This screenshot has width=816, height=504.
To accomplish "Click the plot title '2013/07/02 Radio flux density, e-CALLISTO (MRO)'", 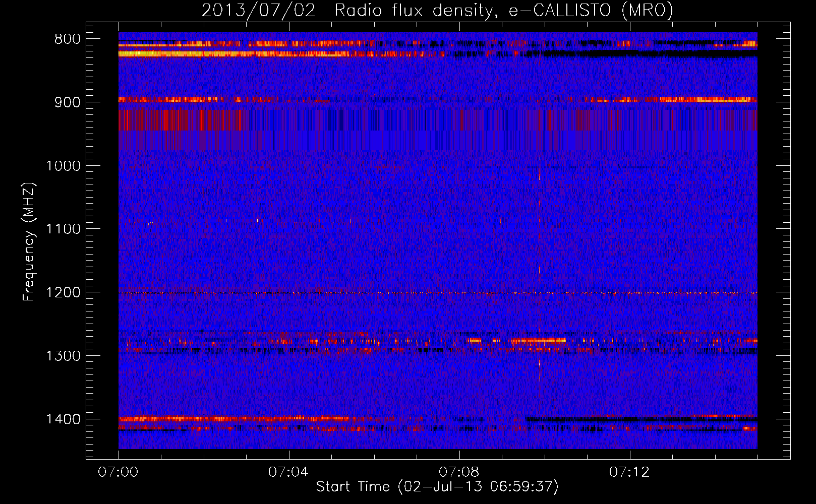I will click(x=437, y=10).
